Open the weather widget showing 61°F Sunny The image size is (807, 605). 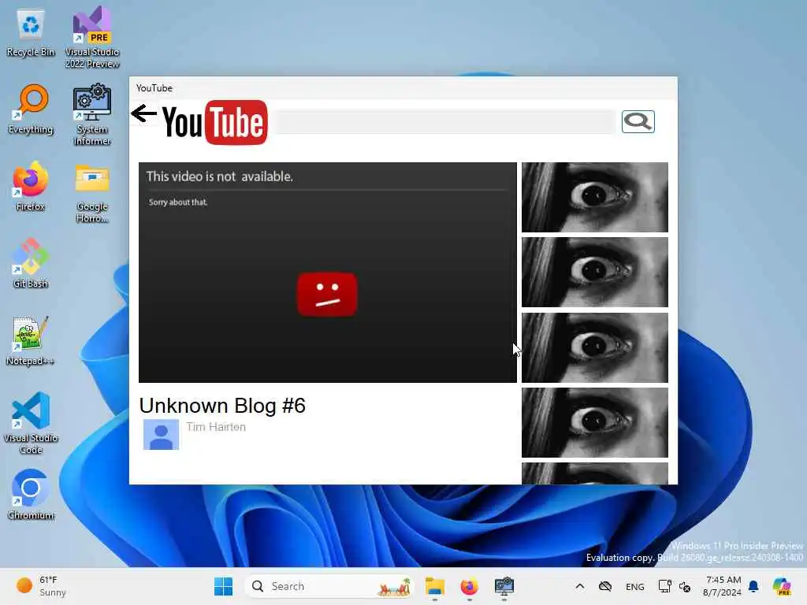(x=41, y=586)
